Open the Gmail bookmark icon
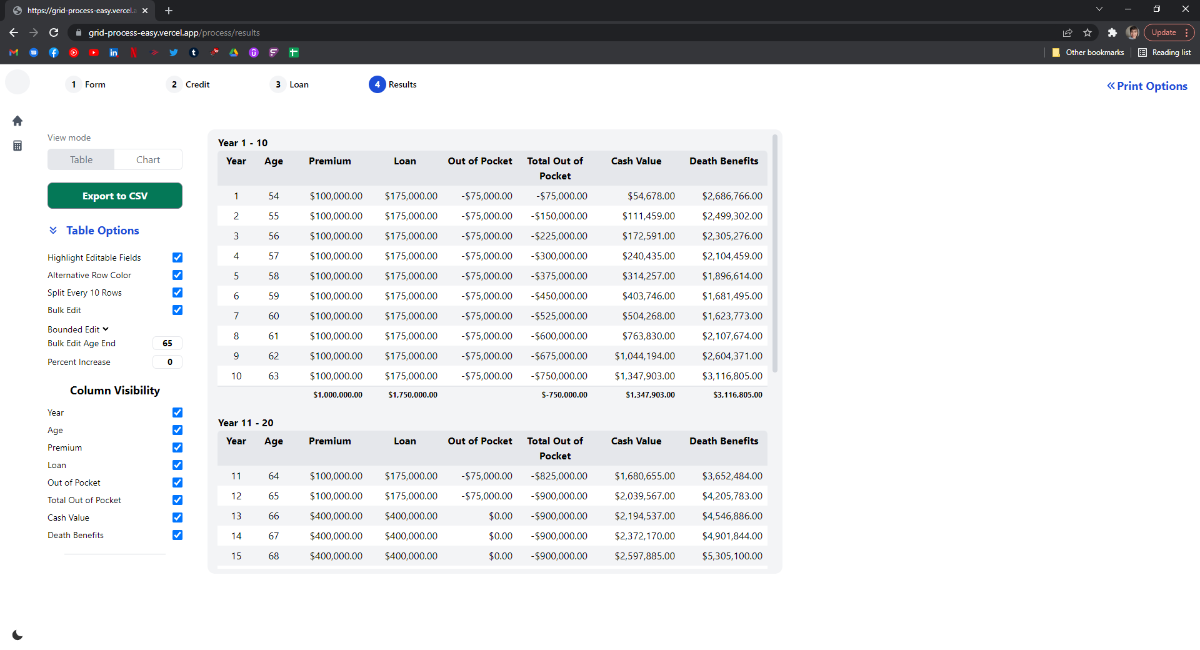1200x650 pixels. click(14, 52)
